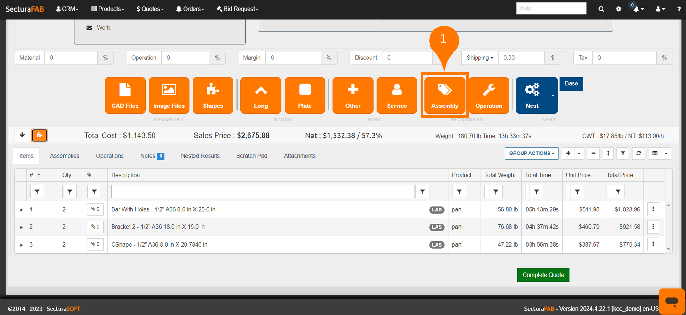686x315 pixels.
Task: Expand row 3 CShape details
Action: tap(21, 245)
